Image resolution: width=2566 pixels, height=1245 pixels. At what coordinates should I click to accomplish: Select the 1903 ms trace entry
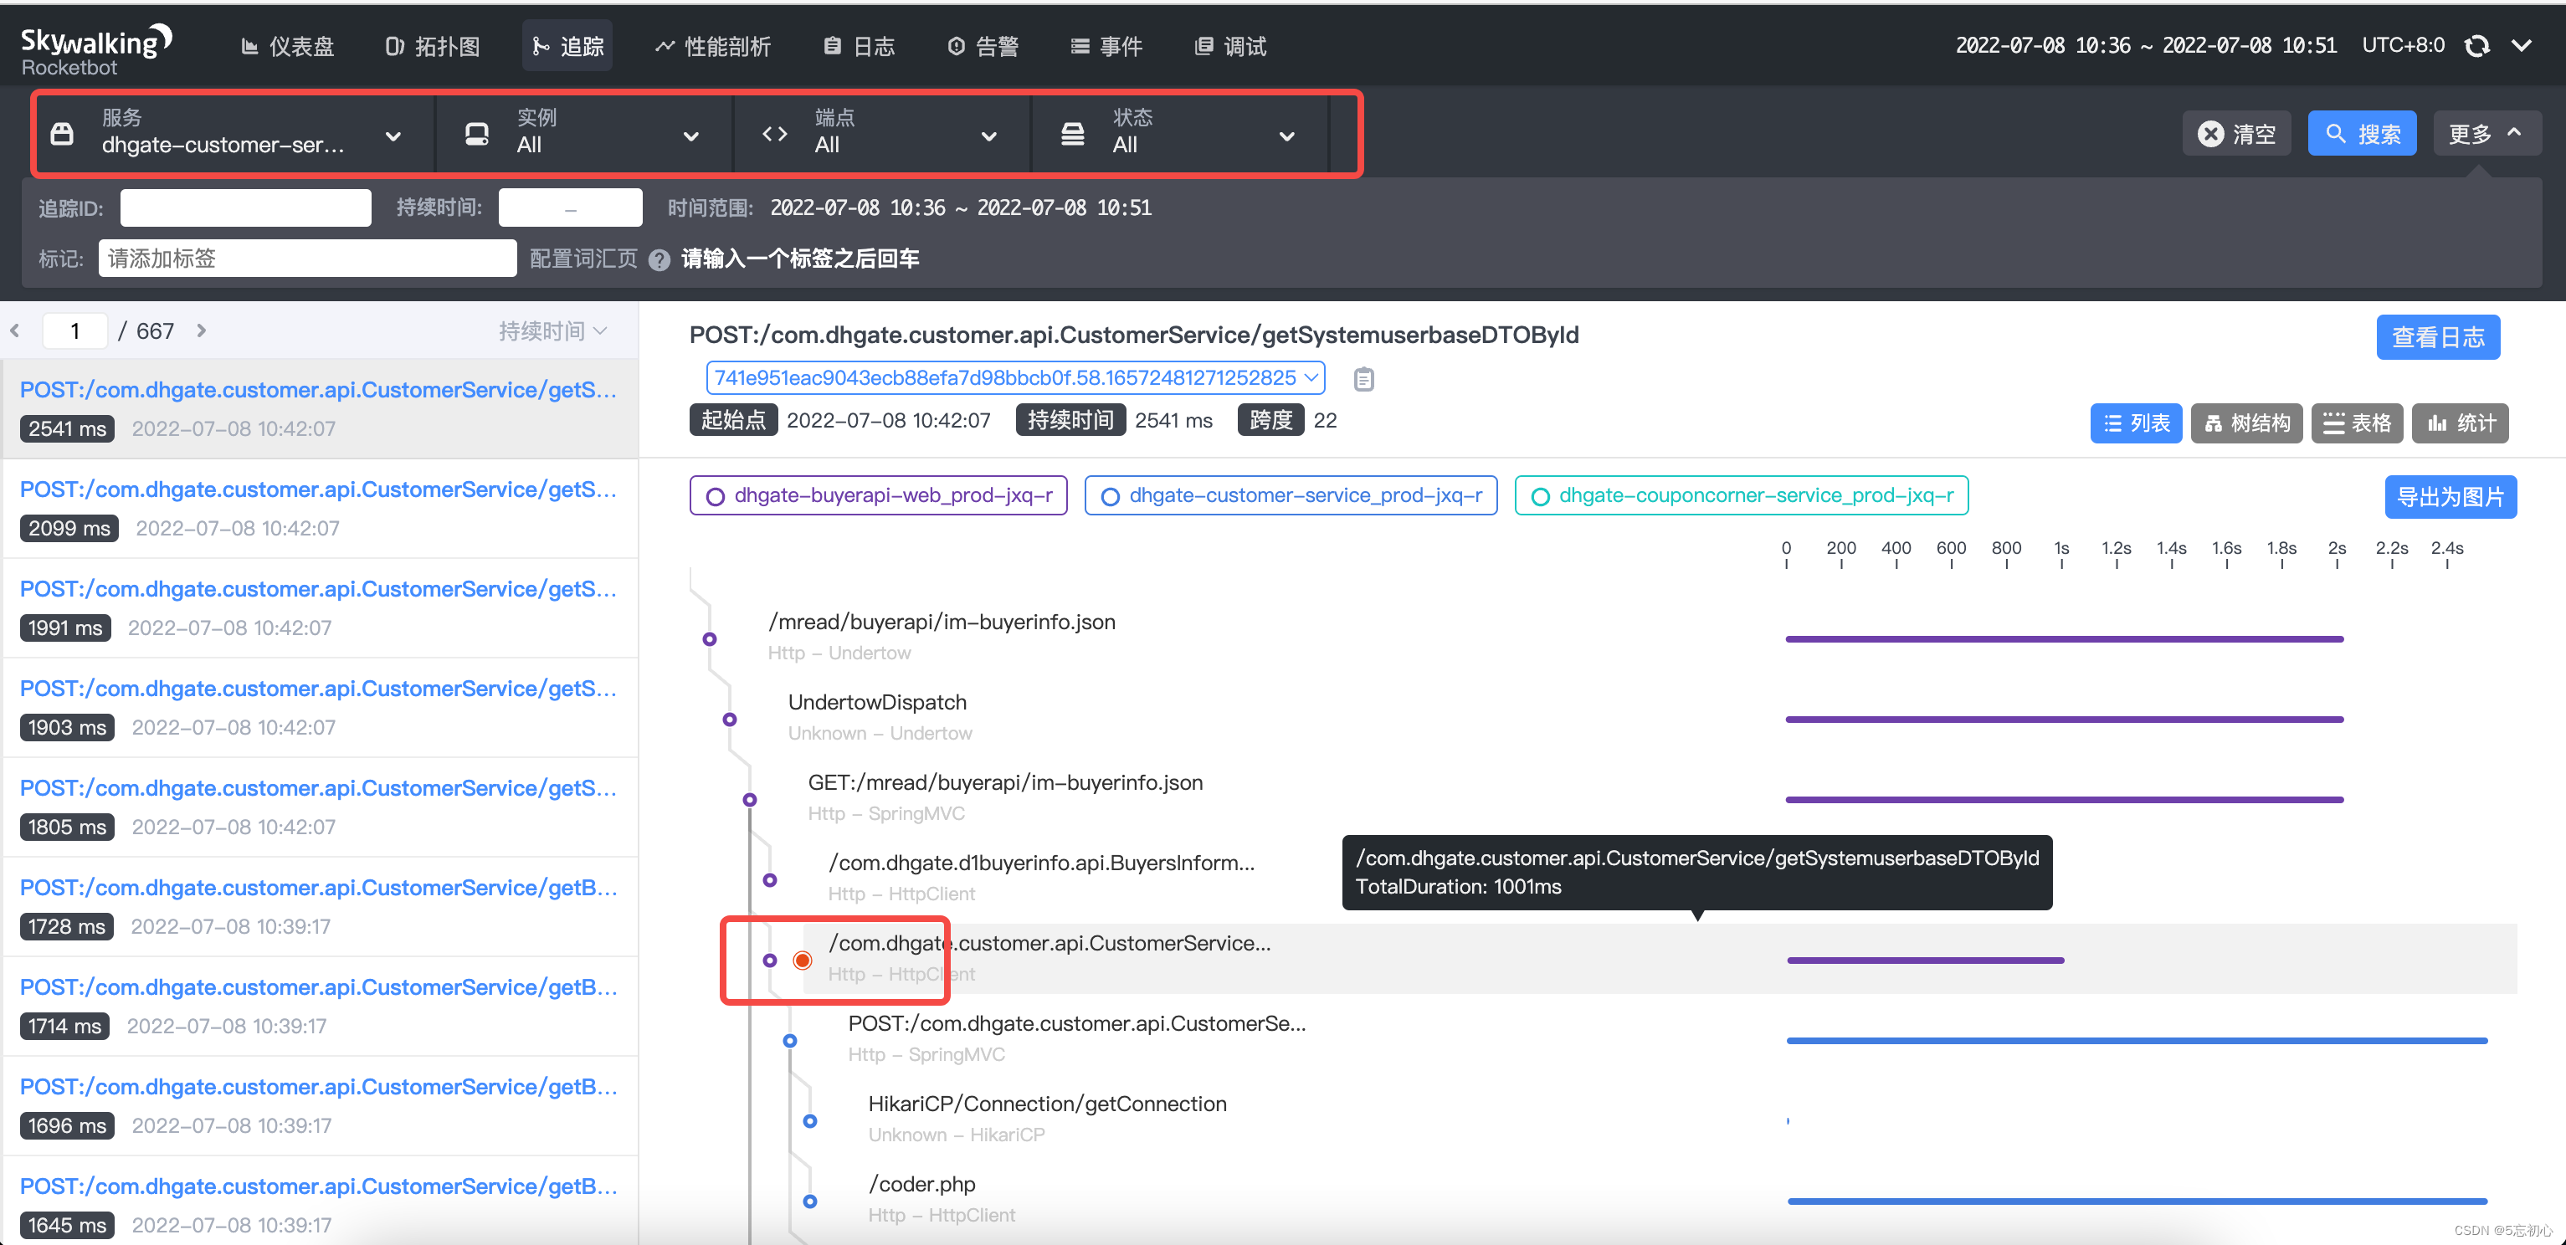(x=320, y=708)
